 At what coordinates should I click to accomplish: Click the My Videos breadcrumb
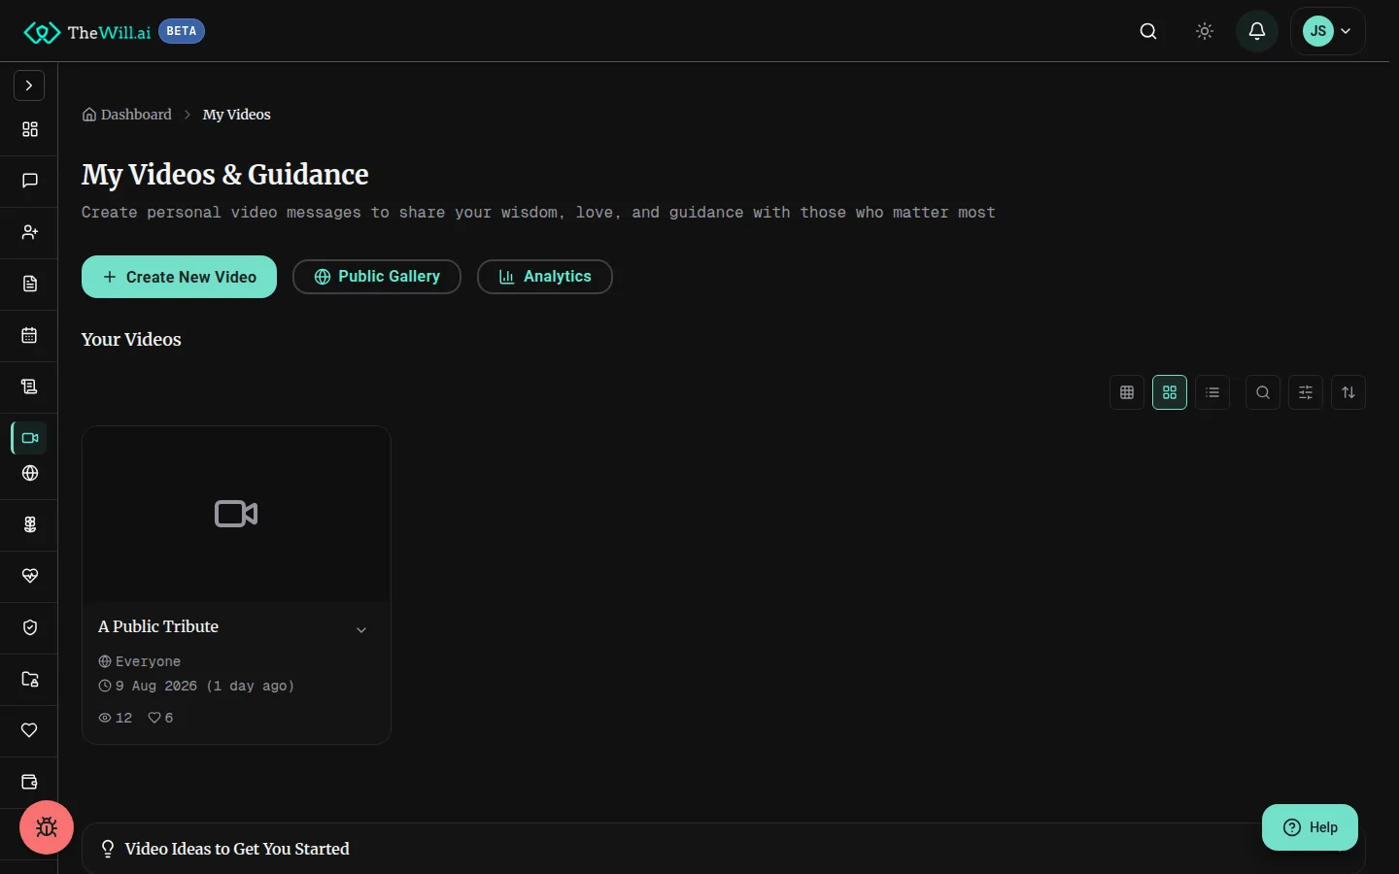[x=237, y=115]
